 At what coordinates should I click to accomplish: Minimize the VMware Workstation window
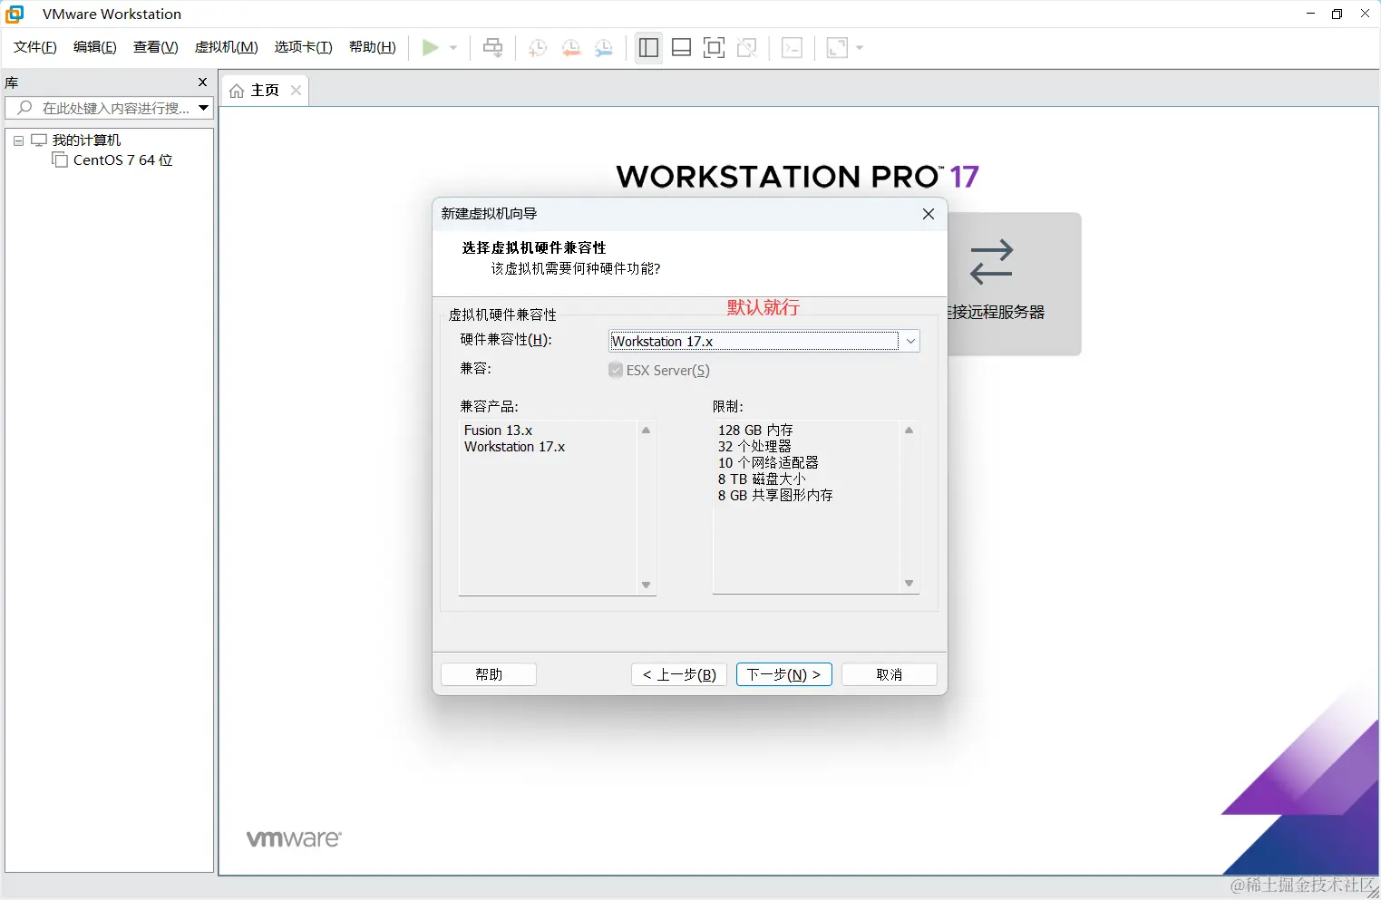click(1310, 14)
